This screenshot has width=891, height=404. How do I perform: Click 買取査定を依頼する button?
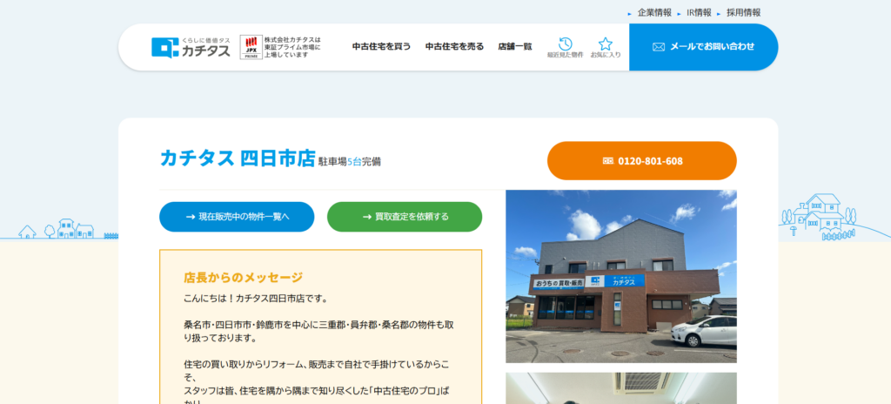(405, 217)
